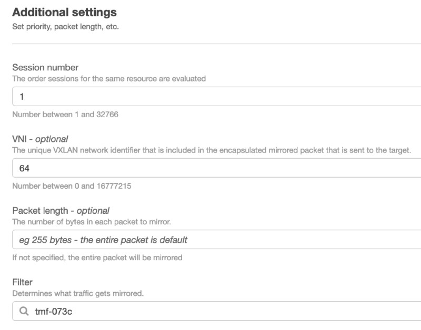421x330 pixels.
Task: Click the 'Number between 1 and 32766' hint
Action: click(x=65, y=114)
